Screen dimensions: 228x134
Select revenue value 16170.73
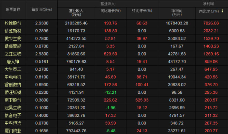tap(76, 31)
